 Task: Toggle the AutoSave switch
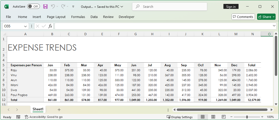coord(33,7)
